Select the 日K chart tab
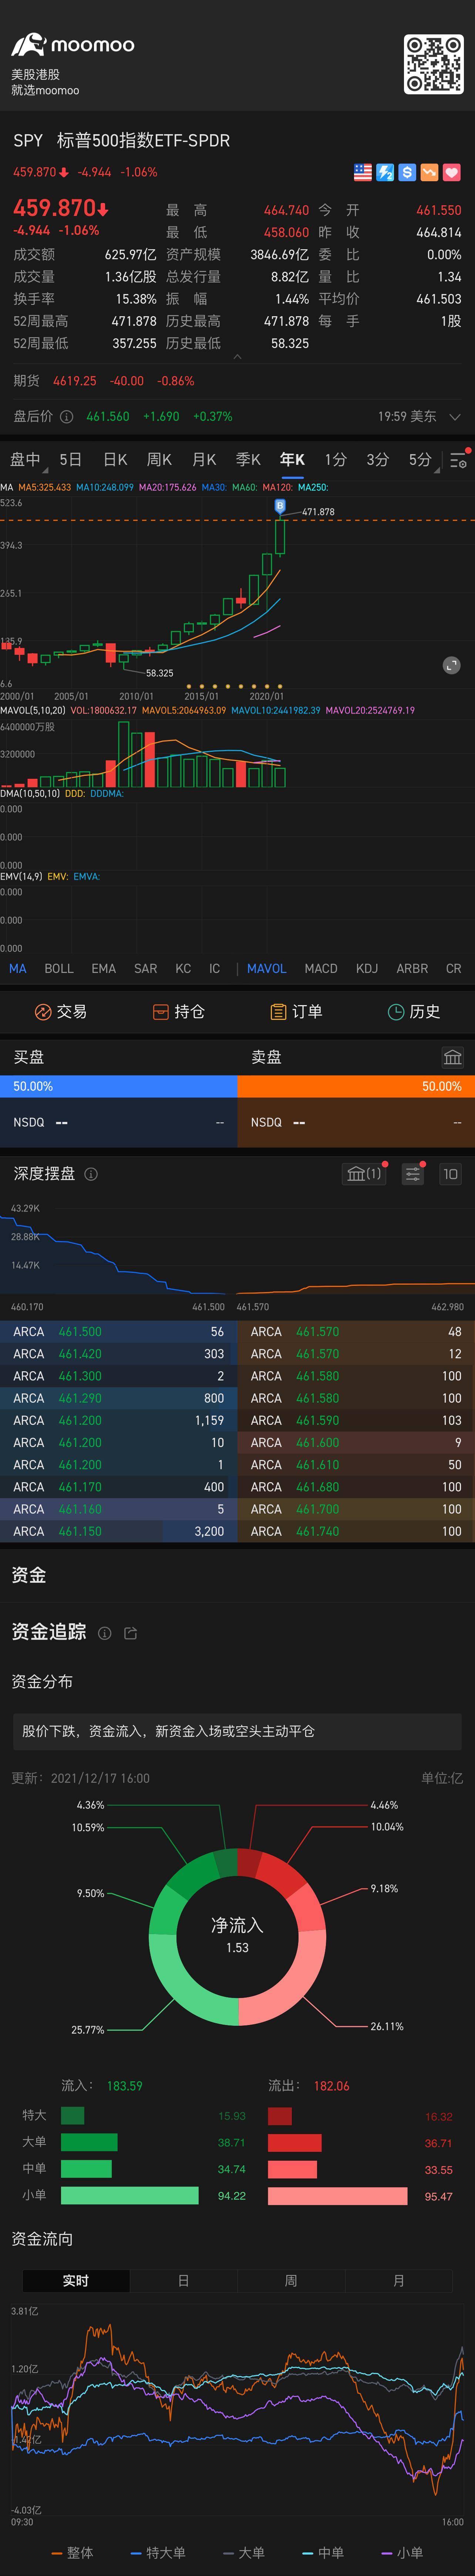The height and width of the screenshot is (2576, 475). (115, 460)
